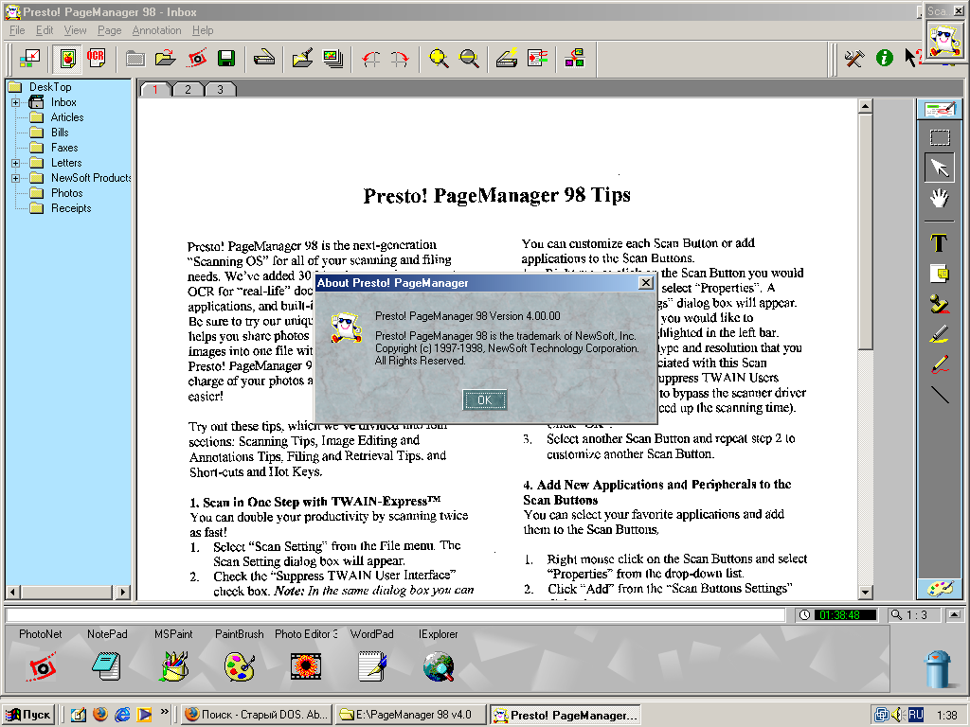Screen dimensions: 970x727
Task: Click the document's vertical scrollbar down arrow
Action: pos(865,592)
